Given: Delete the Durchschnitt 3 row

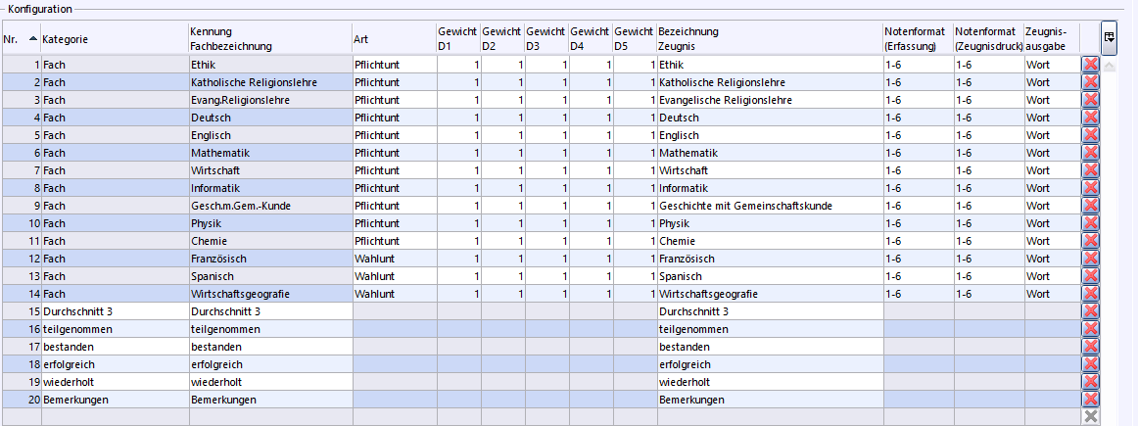Looking at the screenshot, I should coord(1089,311).
